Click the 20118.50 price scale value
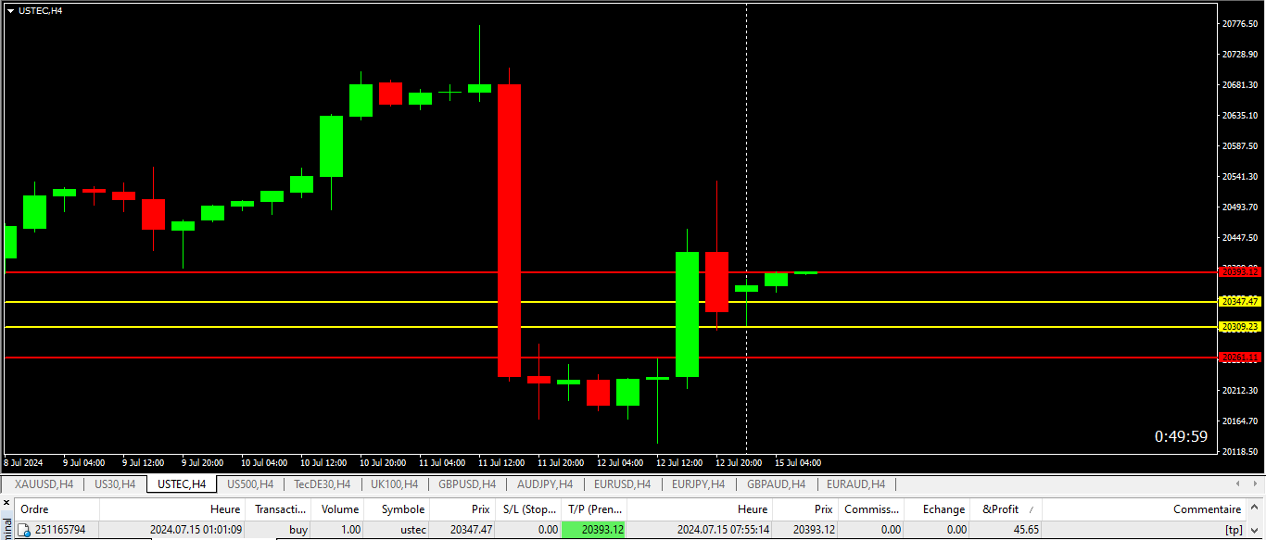 coord(1241,451)
